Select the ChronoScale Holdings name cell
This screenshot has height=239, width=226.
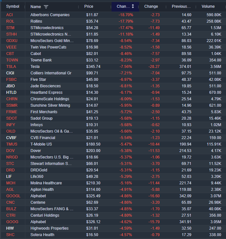coord(50,99)
